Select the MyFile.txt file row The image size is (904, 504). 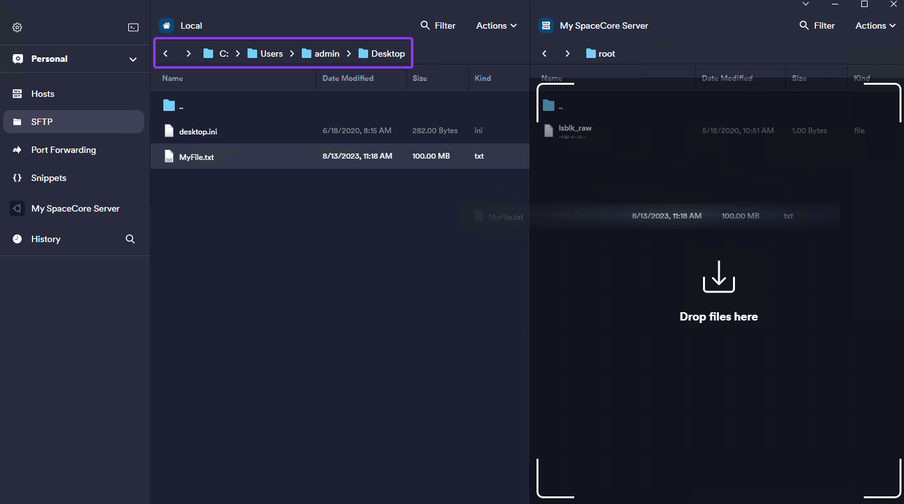pos(196,157)
